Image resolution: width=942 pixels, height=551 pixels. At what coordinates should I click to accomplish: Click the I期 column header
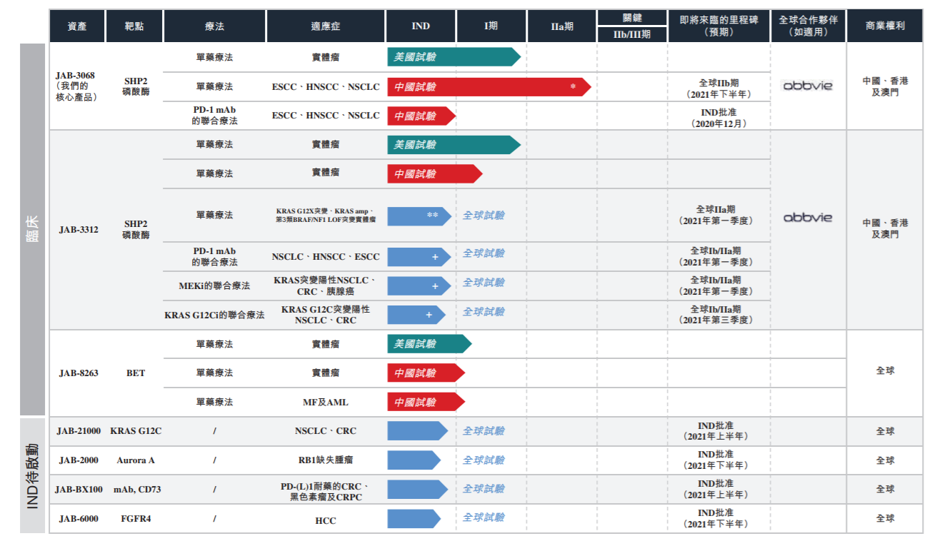point(491,26)
